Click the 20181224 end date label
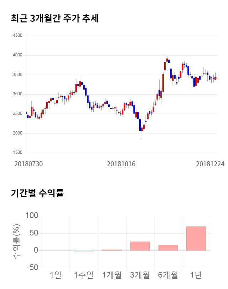Viewport: 228px width, 289px height. click(210, 164)
